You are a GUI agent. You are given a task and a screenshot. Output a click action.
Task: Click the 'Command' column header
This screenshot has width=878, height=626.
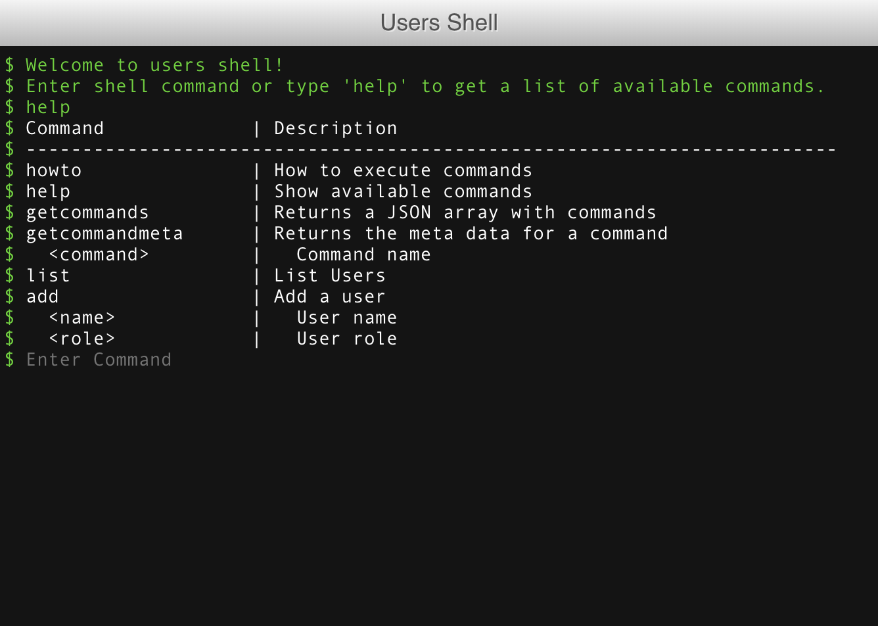pos(65,128)
